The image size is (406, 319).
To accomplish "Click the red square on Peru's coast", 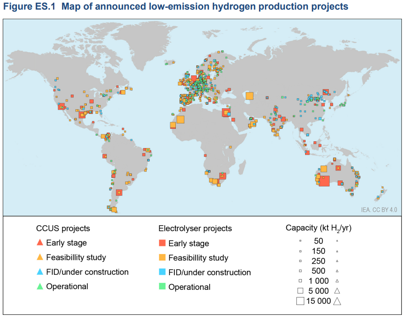I will [105, 156].
